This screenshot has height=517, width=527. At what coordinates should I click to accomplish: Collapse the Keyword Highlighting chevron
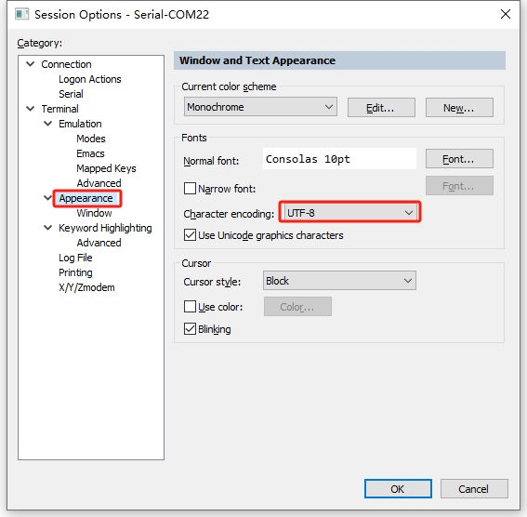pos(48,228)
